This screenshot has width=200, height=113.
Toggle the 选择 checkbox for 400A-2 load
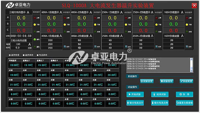[x=95, y=47]
